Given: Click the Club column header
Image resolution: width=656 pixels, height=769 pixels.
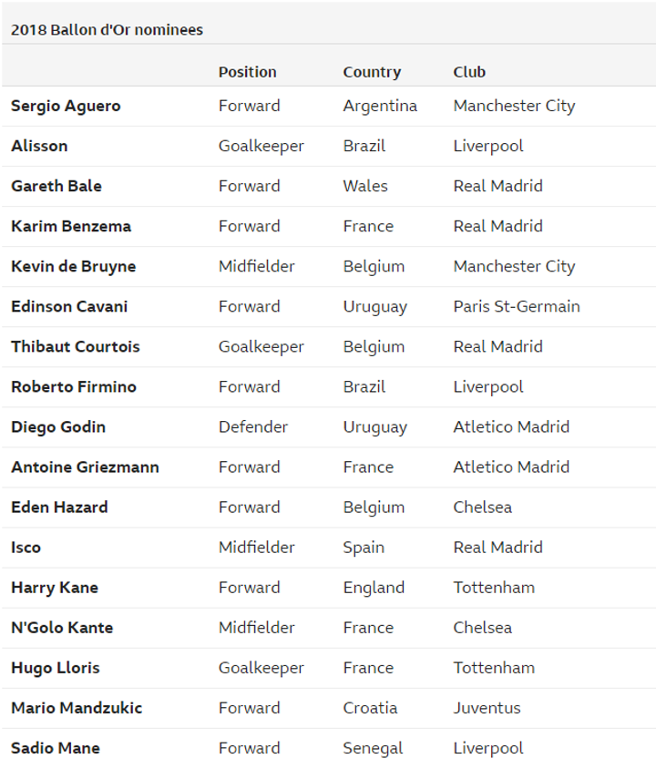Looking at the screenshot, I should click(469, 72).
